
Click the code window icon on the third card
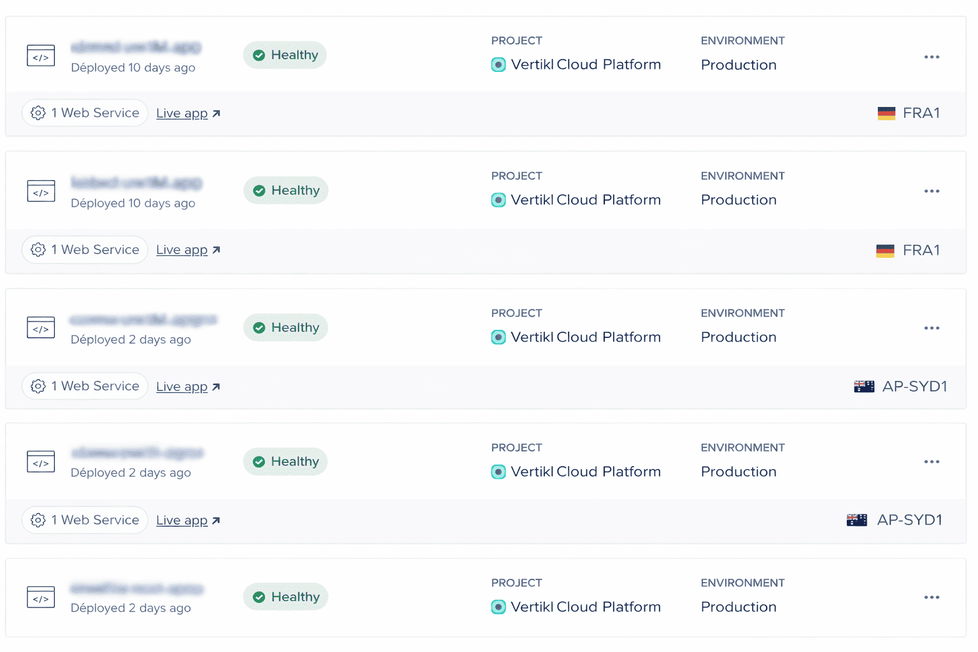point(41,328)
